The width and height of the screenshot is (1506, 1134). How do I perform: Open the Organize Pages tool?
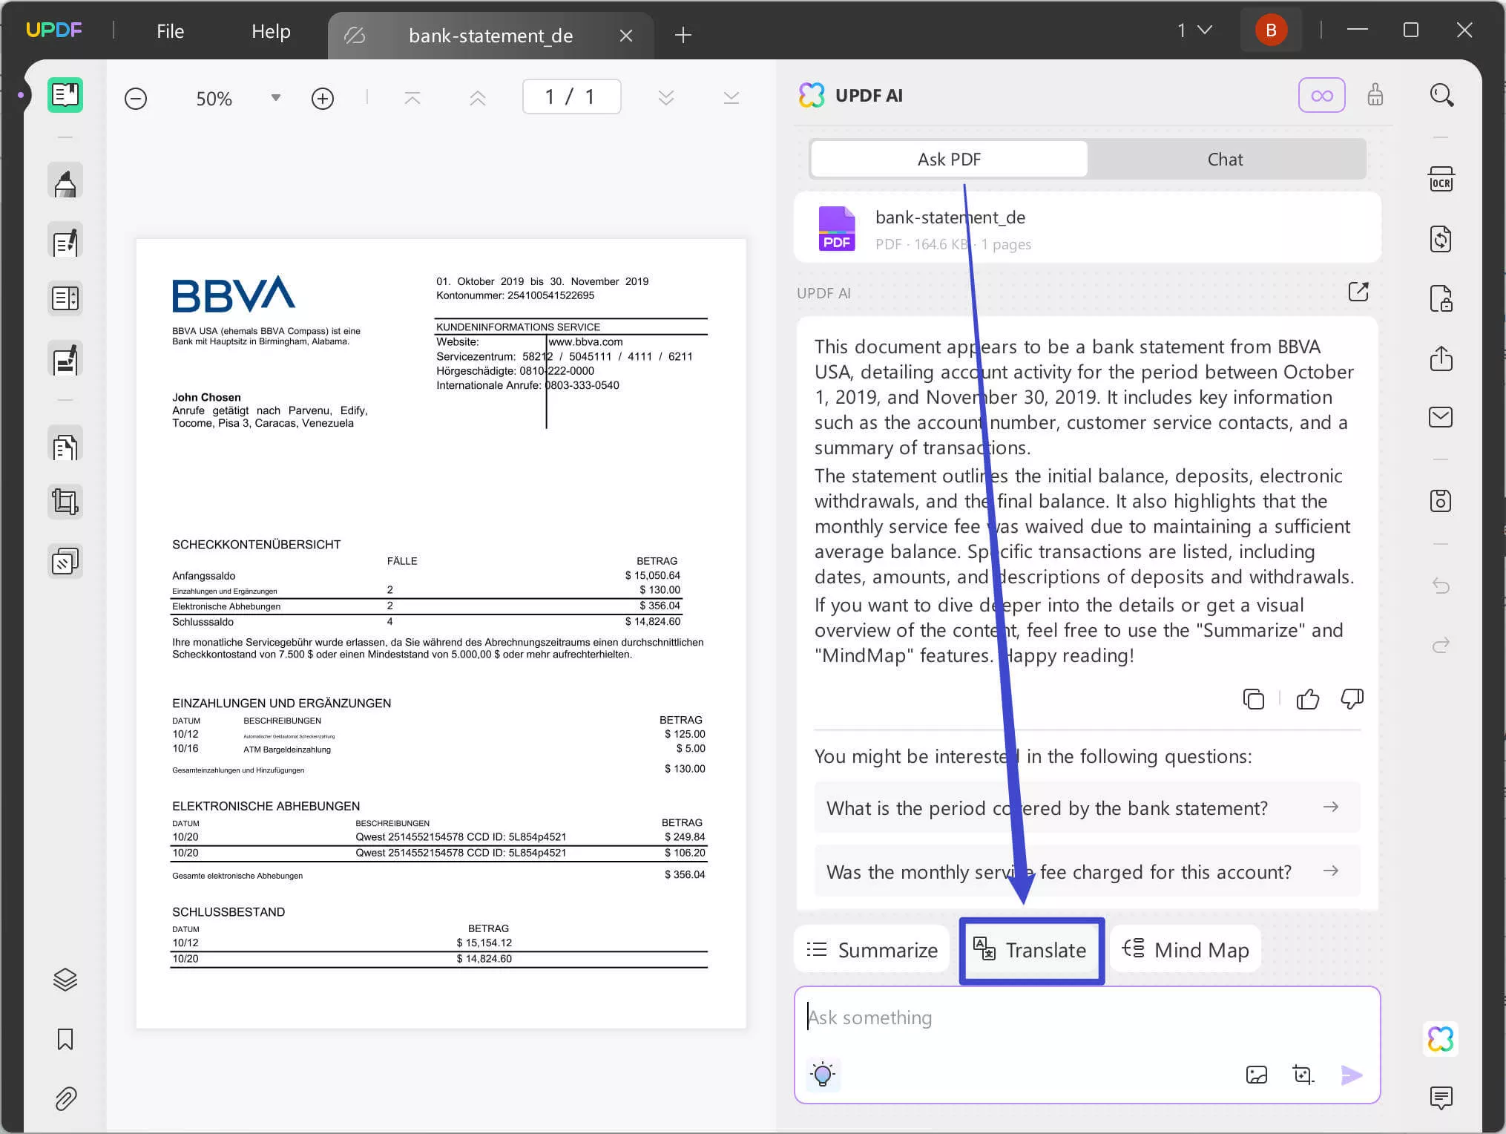pos(65,444)
